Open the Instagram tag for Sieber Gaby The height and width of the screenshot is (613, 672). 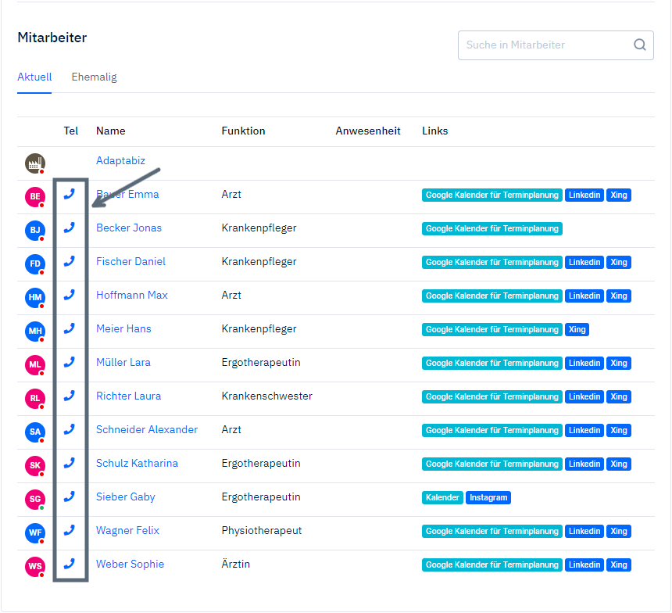pos(488,498)
